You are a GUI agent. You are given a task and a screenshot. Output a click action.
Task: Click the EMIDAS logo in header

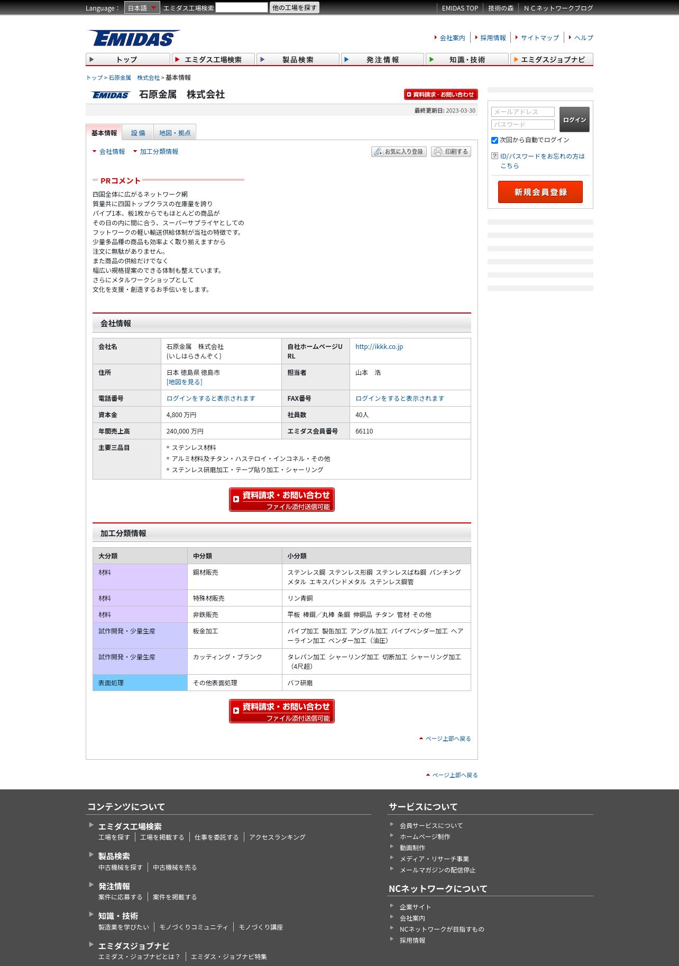pyautogui.click(x=133, y=38)
